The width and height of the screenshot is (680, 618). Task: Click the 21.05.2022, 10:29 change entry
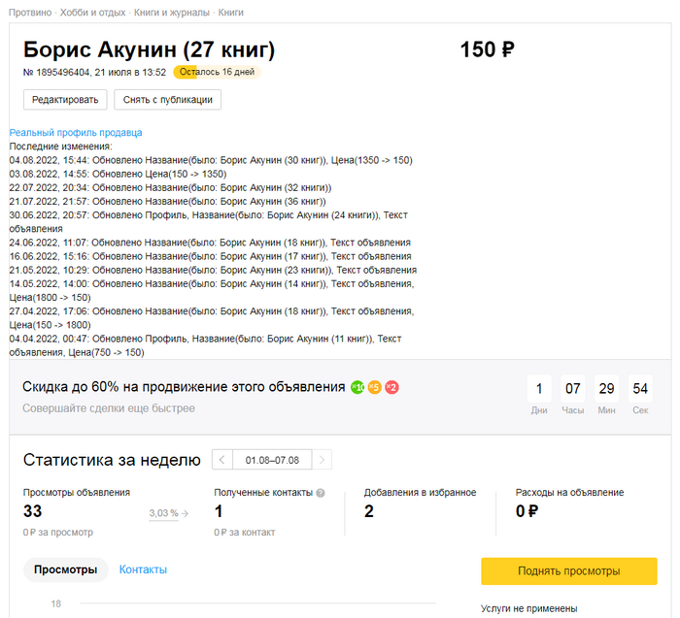(213, 271)
